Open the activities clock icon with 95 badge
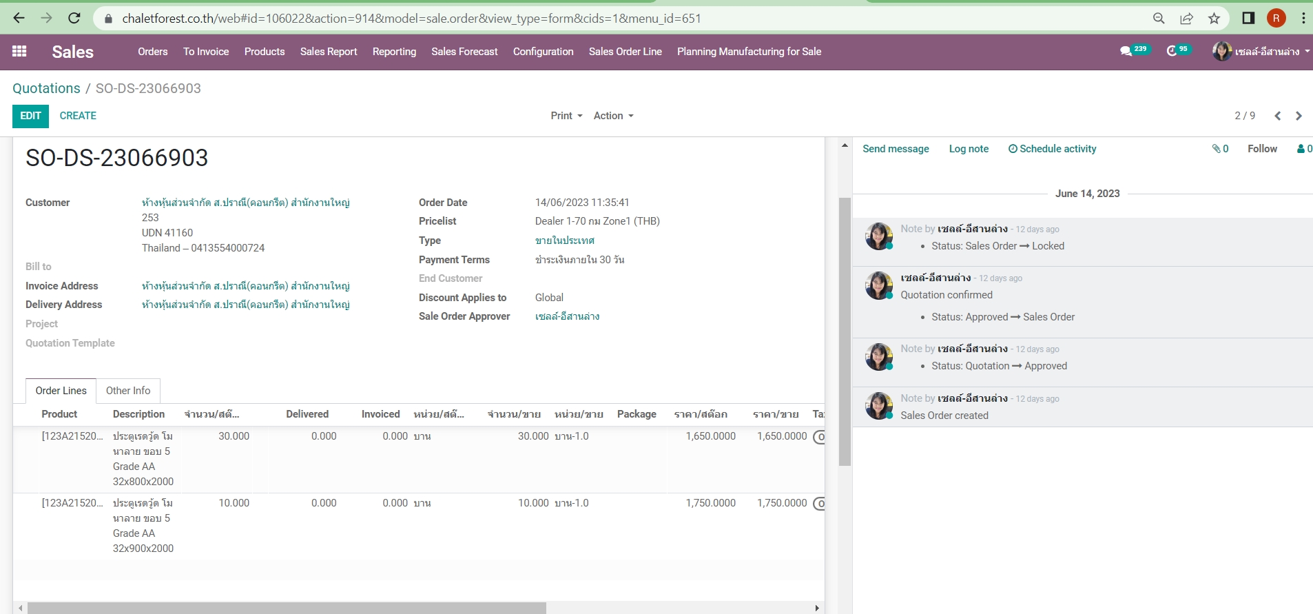This screenshot has height=614, width=1313. tap(1172, 51)
